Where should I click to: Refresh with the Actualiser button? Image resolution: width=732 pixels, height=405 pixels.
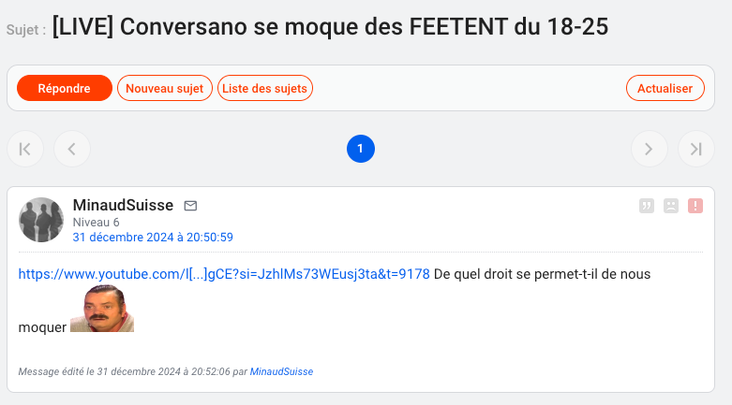point(665,88)
